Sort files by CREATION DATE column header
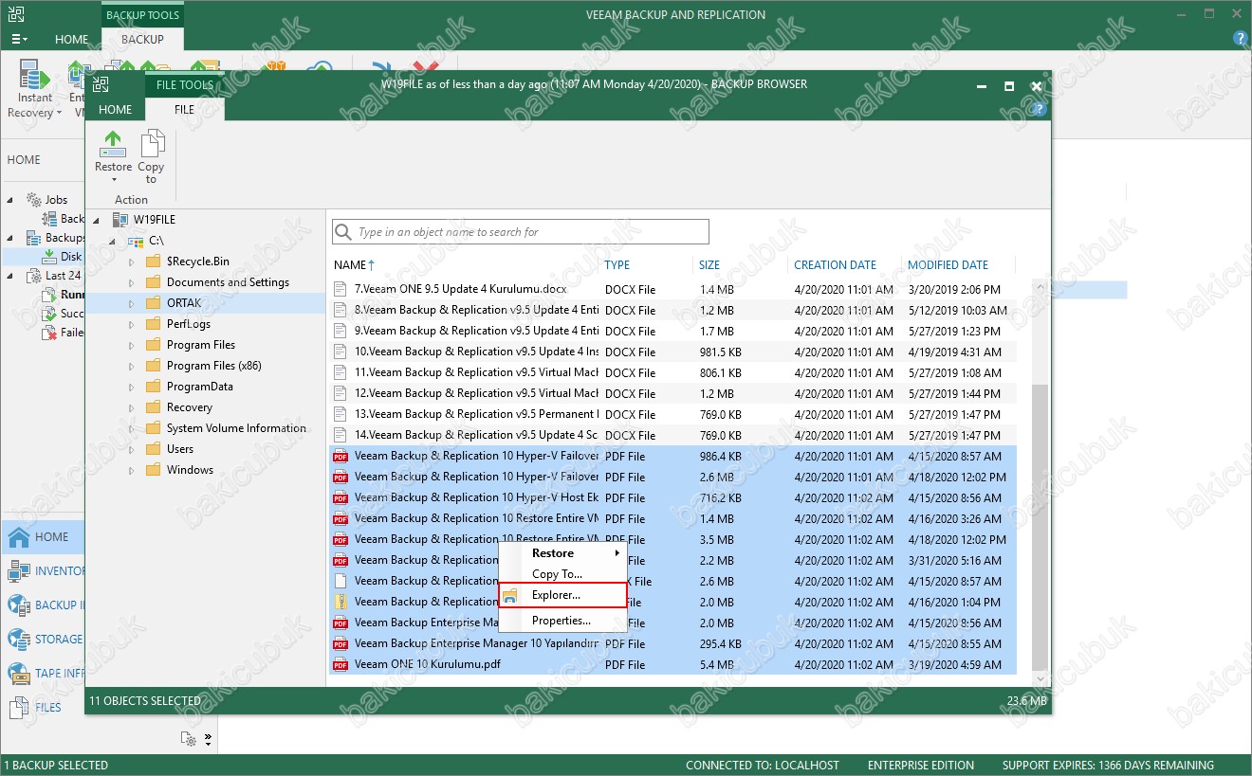The image size is (1252, 776). 835,265
